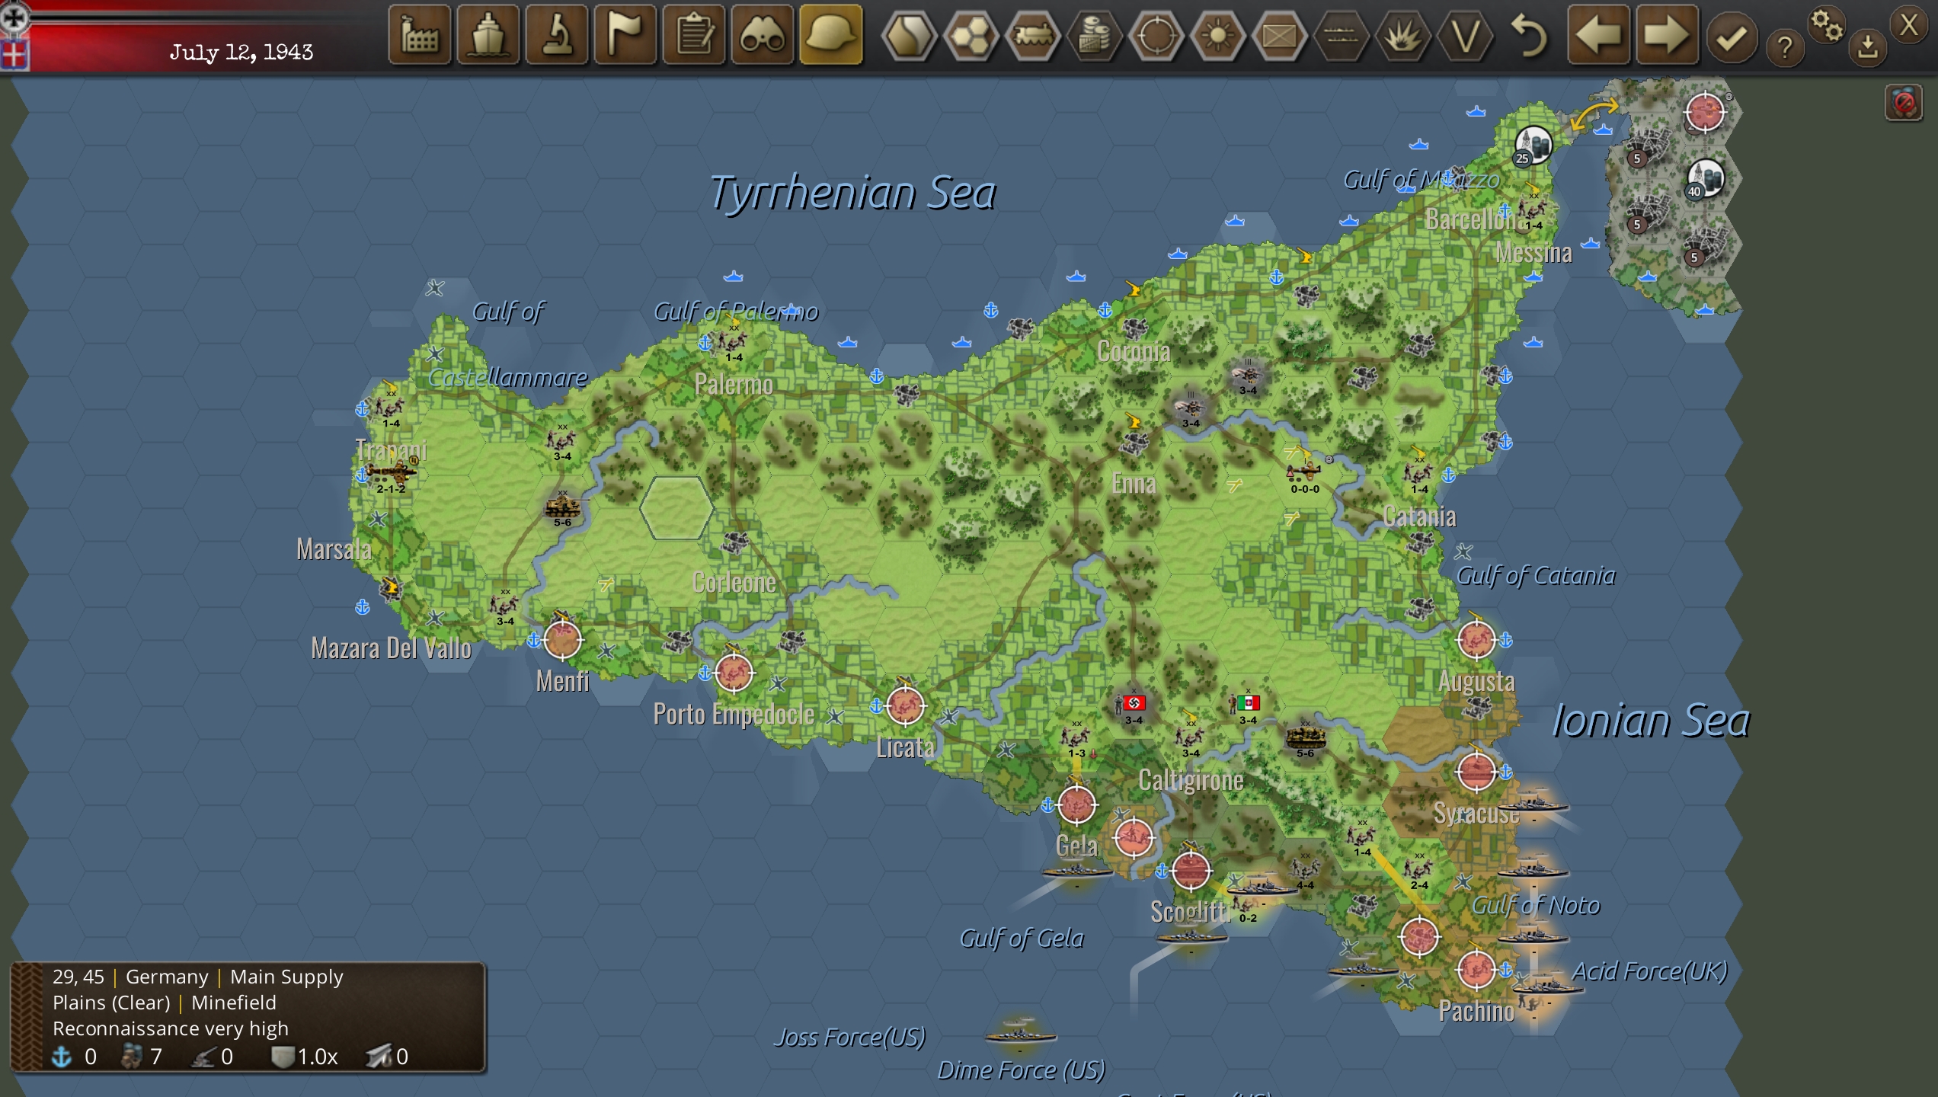Image resolution: width=1938 pixels, height=1097 pixels.
Task: Open the gears settings icon
Action: (1828, 26)
